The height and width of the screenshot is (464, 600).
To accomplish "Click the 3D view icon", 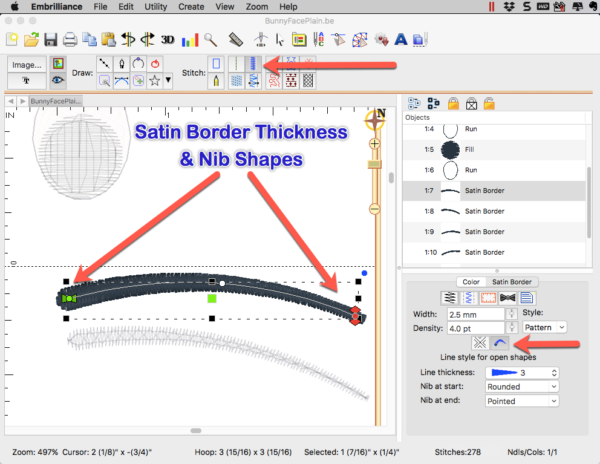I will 168,40.
